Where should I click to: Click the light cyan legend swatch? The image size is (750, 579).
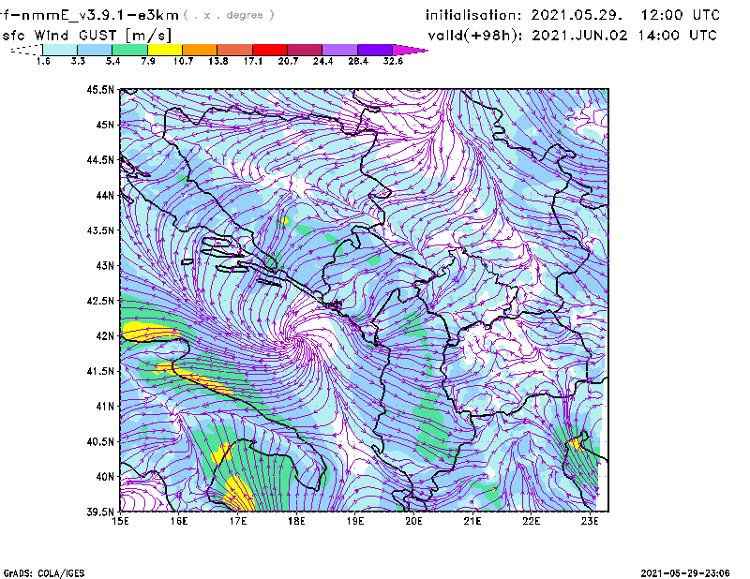60,50
